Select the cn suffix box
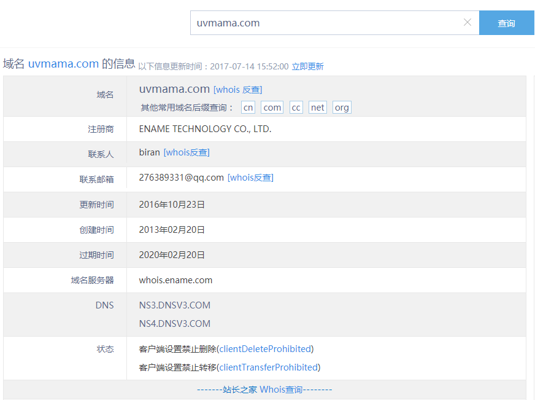Image resolution: width=535 pixels, height=400 pixels. pos(248,108)
